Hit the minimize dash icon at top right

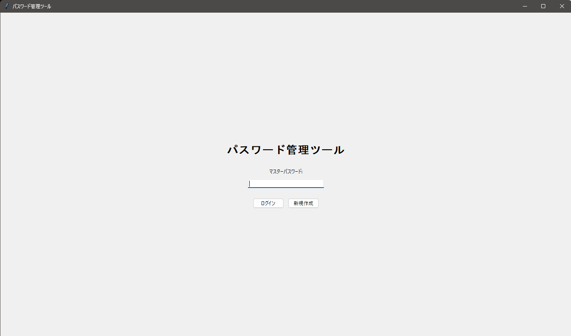click(525, 6)
